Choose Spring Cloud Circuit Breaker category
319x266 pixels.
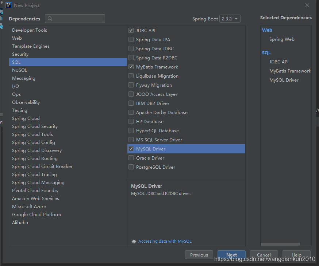(x=68, y=166)
